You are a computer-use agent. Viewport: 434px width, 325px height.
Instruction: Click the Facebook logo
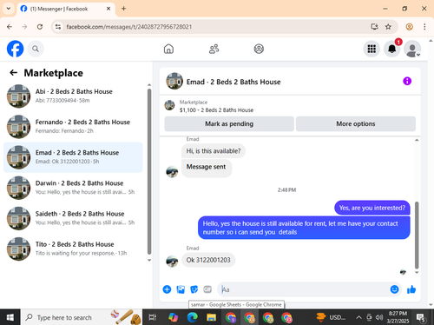coord(15,49)
